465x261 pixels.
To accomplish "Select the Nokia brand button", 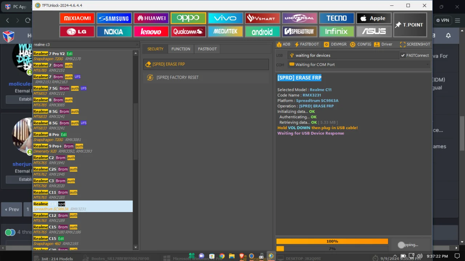I will point(114,32).
